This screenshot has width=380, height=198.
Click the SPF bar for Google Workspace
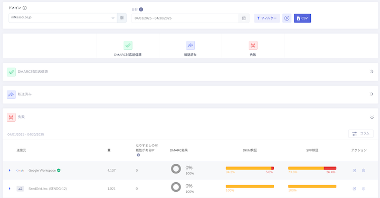pos(312,168)
